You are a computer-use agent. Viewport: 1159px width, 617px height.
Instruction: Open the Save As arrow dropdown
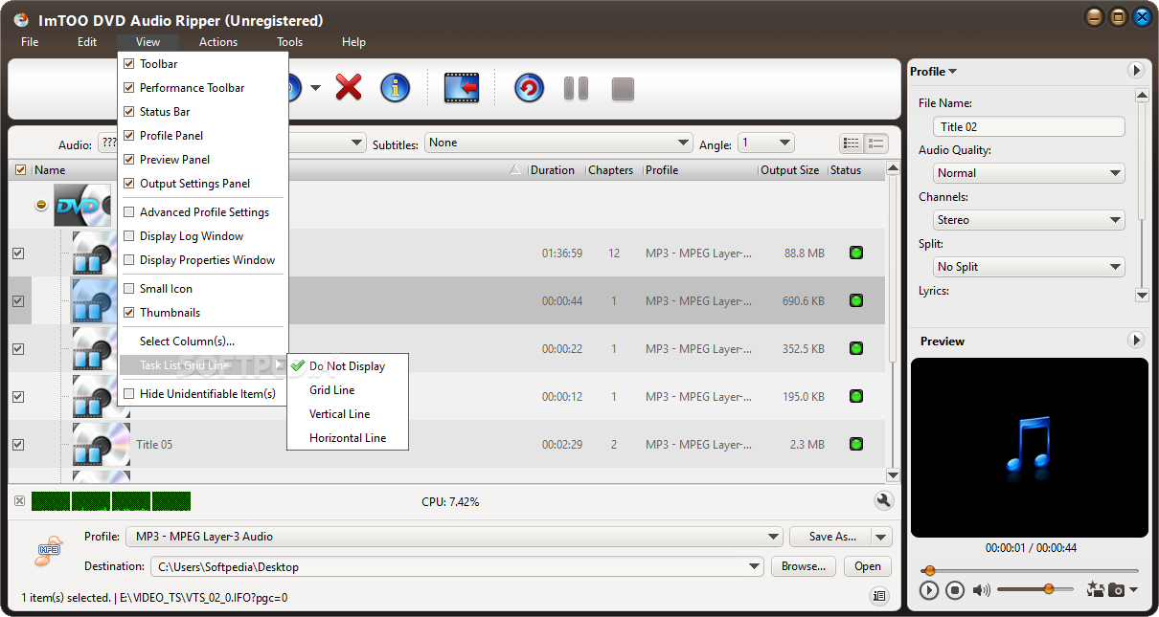[x=882, y=537]
